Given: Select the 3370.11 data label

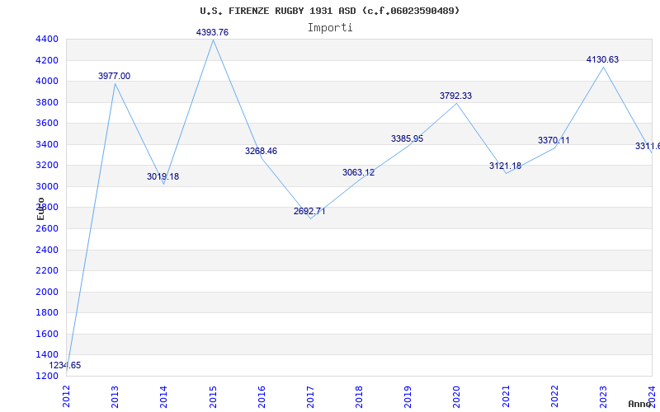Looking at the screenshot, I should coord(554,140).
